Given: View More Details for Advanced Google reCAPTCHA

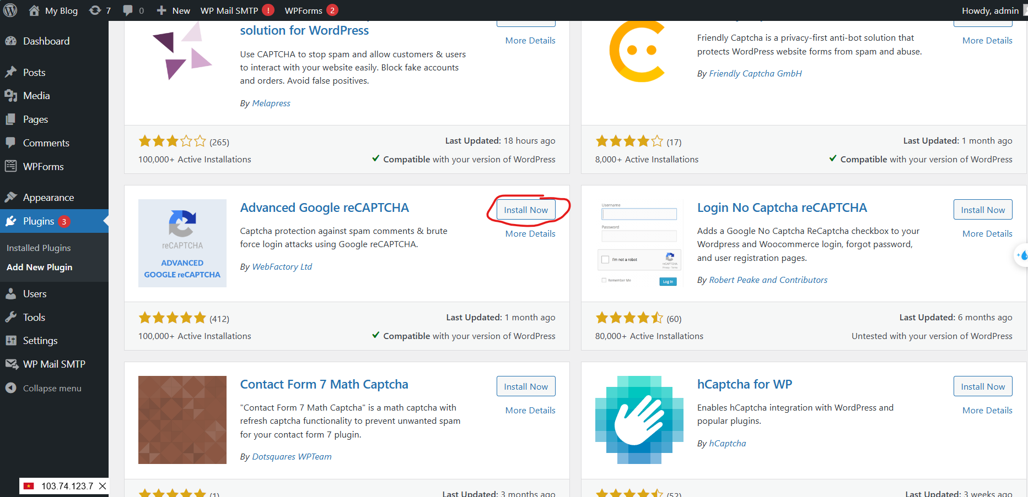Looking at the screenshot, I should [x=530, y=234].
